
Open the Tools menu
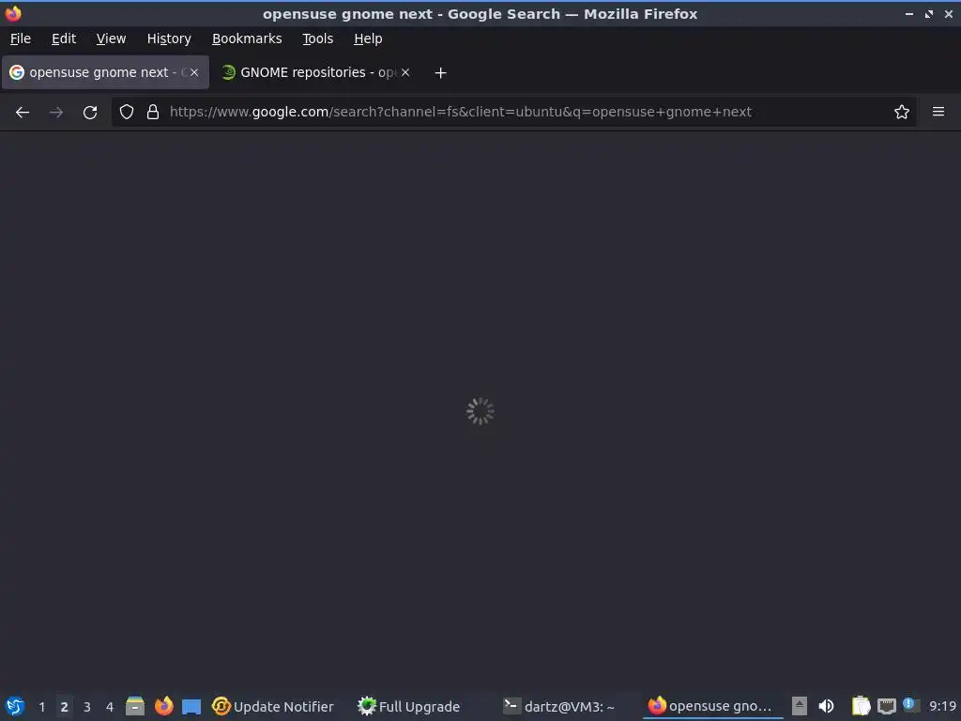[x=317, y=38]
